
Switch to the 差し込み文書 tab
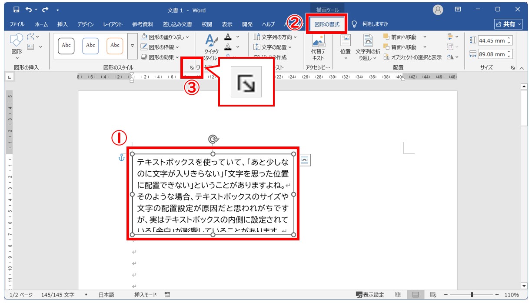coord(177,24)
